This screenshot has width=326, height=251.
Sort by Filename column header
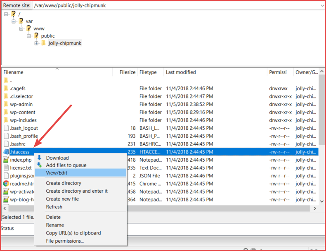pyautogui.click(x=57, y=72)
